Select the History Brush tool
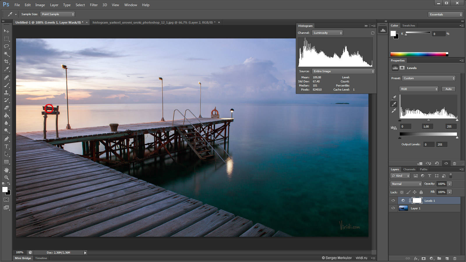This screenshot has height=262, width=466. pyautogui.click(x=6, y=100)
